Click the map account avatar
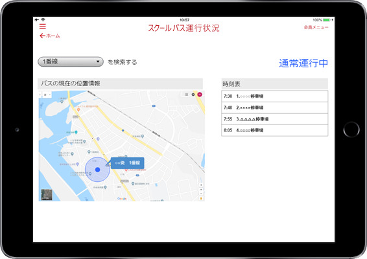Screen dimensions: 367x259 [200, 95]
